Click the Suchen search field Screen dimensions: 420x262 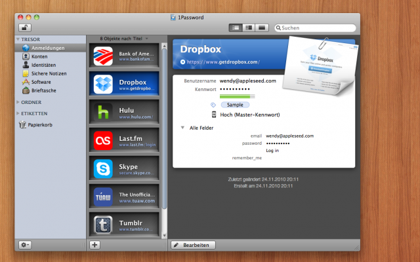[315, 28]
